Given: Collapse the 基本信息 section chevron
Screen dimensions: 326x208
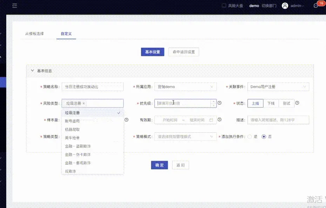Looking at the screenshot, I should pos(32,71).
